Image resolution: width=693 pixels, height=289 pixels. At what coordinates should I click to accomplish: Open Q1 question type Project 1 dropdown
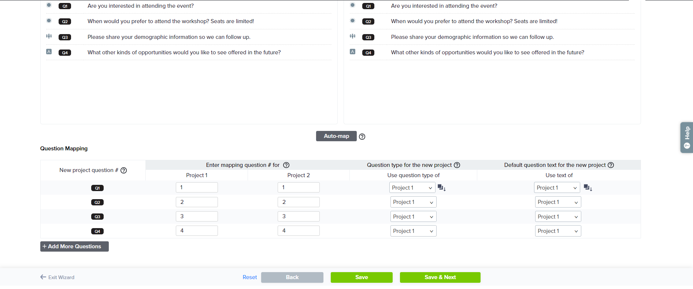pyautogui.click(x=412, y=188)
